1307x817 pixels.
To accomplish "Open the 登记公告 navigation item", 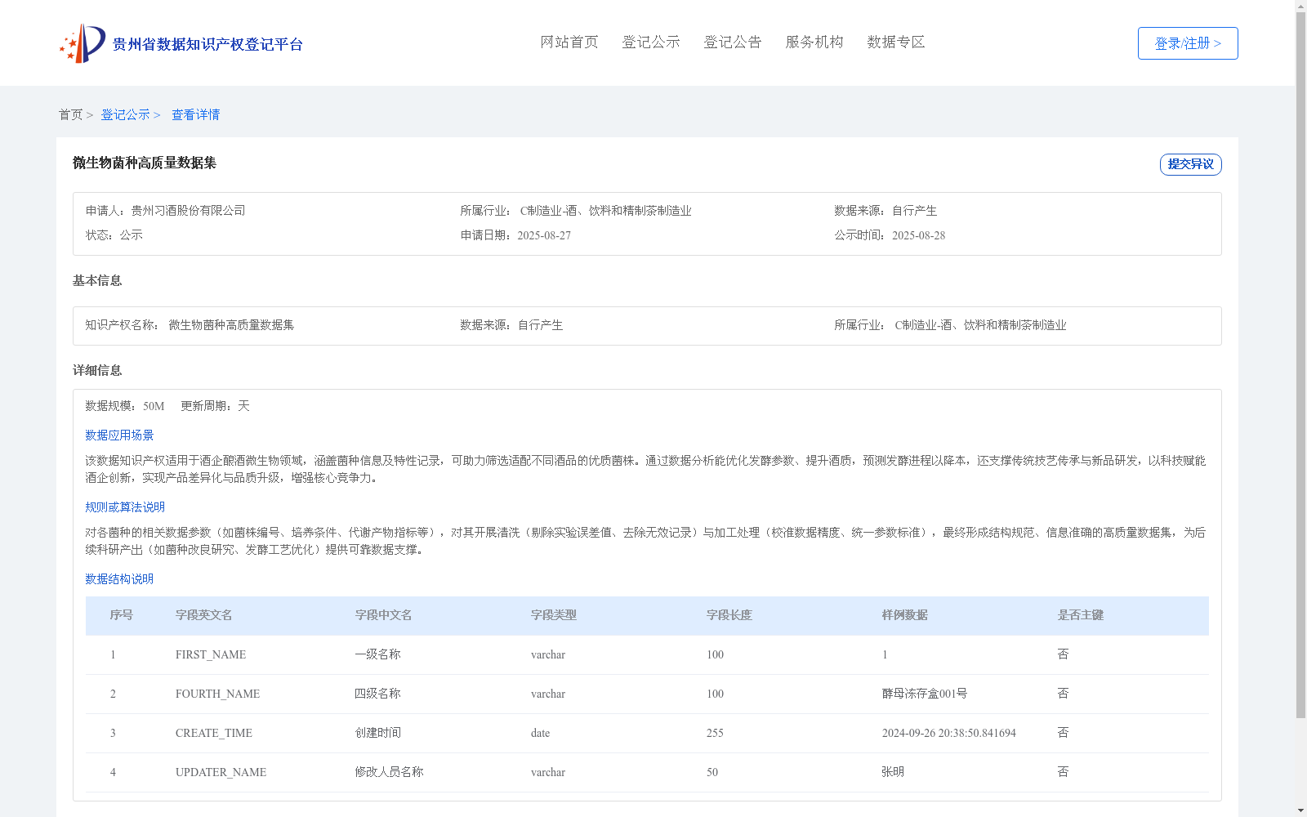I will click(733, 42).
